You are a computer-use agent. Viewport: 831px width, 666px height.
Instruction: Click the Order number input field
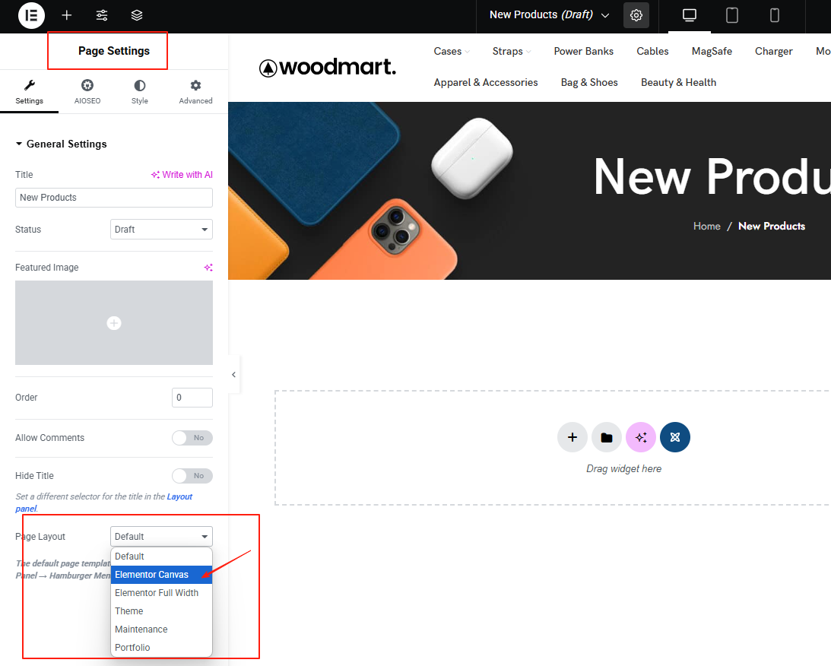click(x=192, y=397)
